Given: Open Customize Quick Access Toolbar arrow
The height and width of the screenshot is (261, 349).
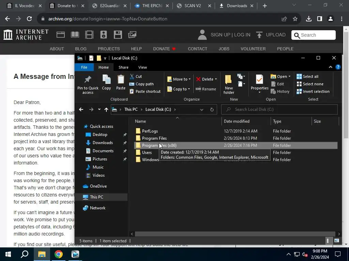Looking at the screenshot, I should [x=105, y=58].
